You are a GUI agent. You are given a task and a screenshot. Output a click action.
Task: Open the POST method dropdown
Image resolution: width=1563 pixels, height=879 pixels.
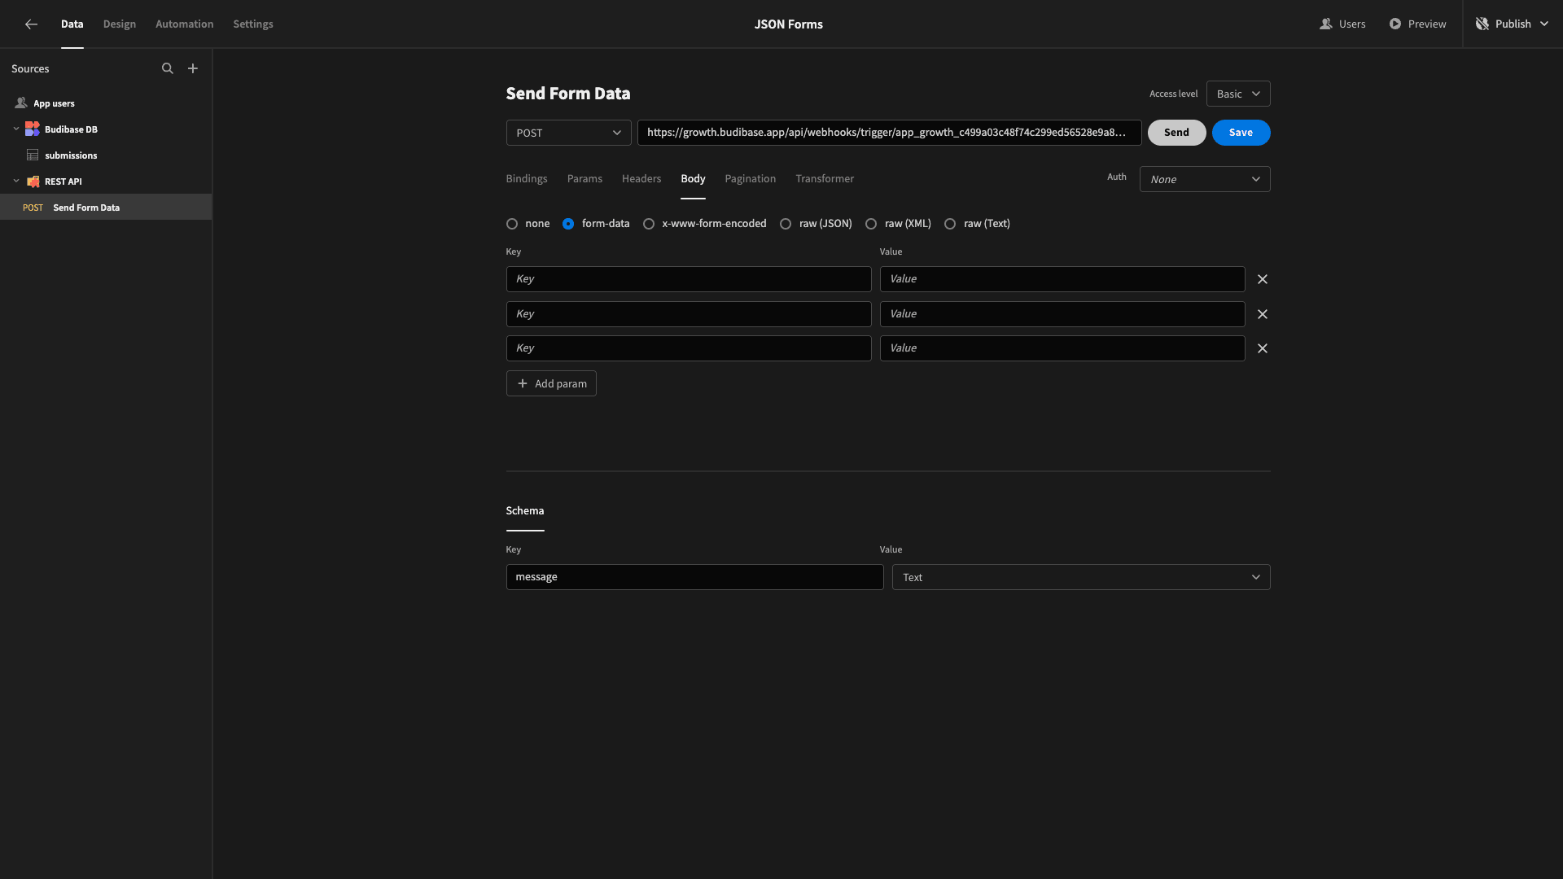pos(568,133)
